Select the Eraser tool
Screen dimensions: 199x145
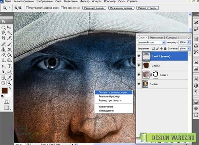[x=3, y=55]
